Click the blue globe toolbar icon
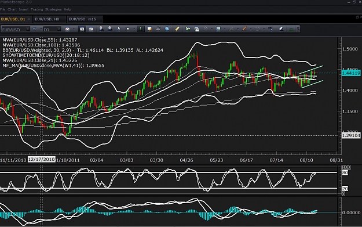 pyautogui.click(x=167, y=29)
